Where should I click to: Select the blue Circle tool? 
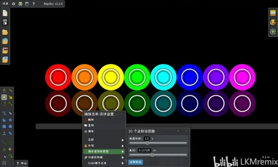point(11,127)
